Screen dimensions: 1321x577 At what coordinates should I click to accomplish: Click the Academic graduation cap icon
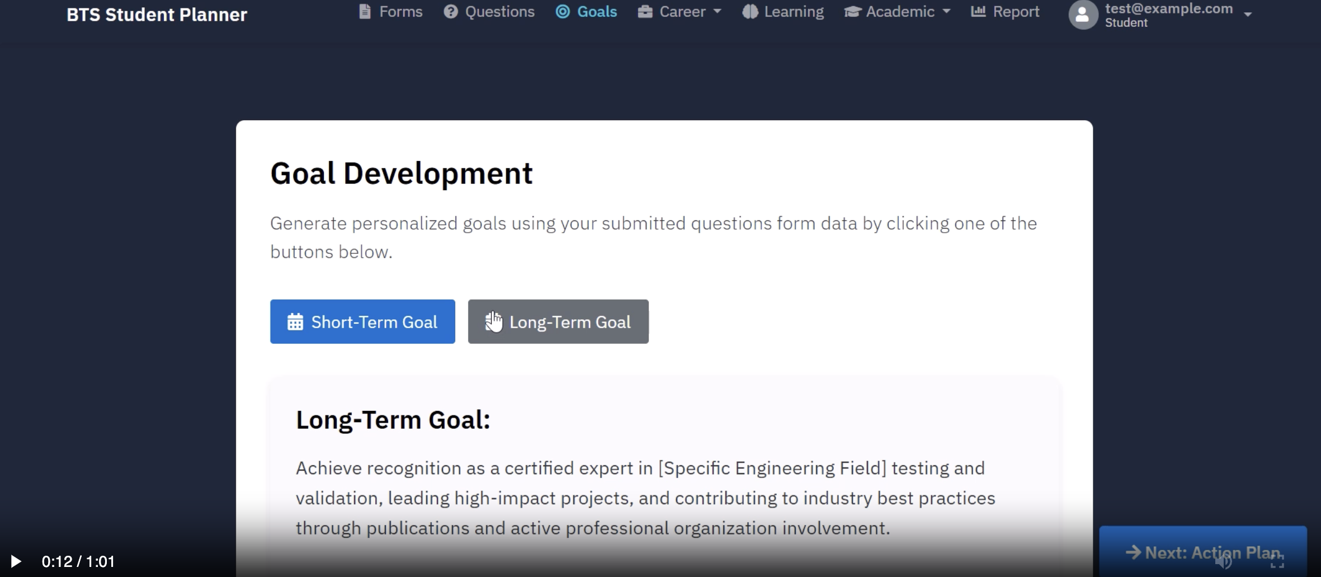coord(851,11)
